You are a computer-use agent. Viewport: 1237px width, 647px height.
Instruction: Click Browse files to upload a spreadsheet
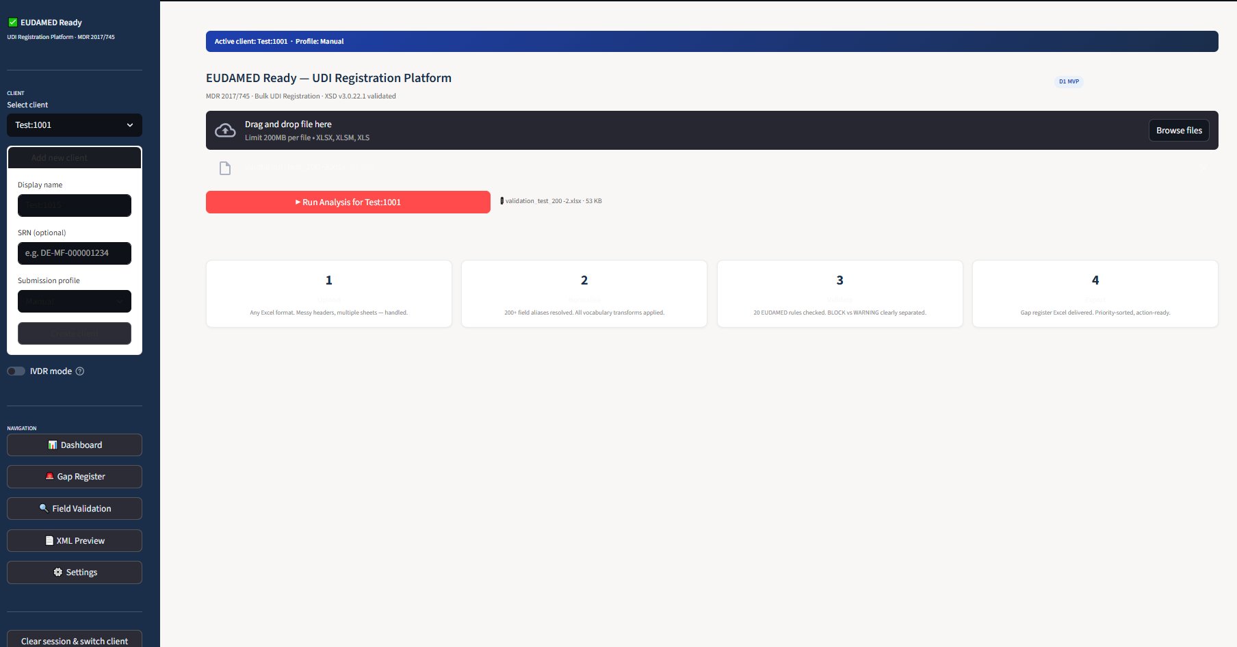coord(1178,130)
